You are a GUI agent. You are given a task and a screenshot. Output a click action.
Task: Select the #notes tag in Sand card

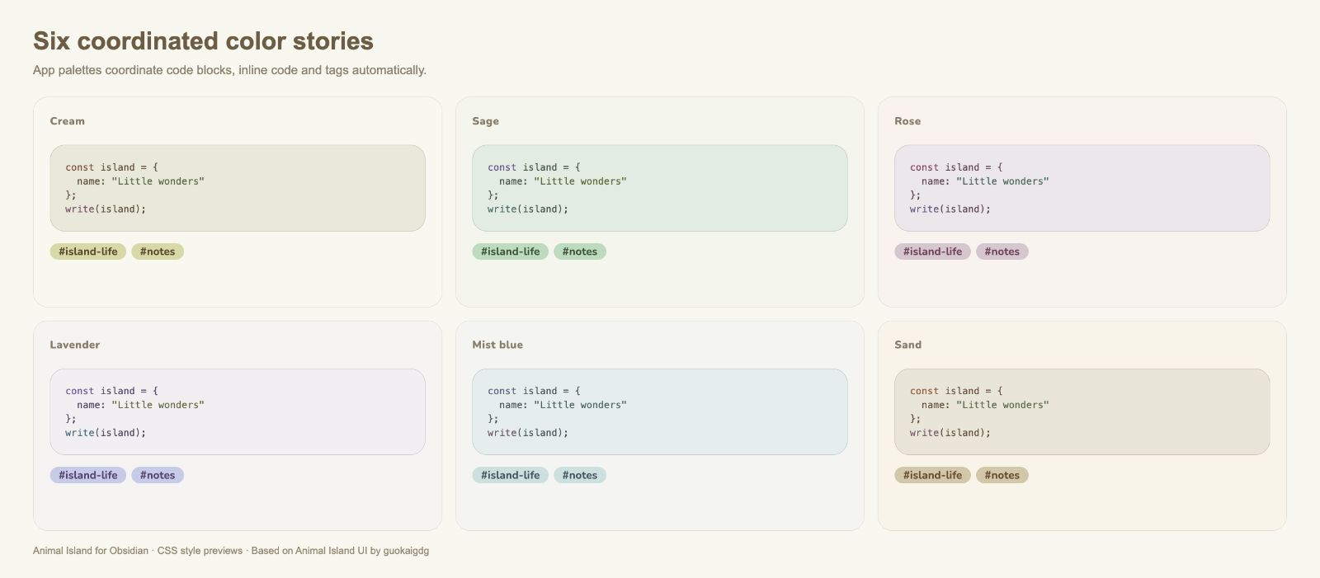(x=1002, y=475)
